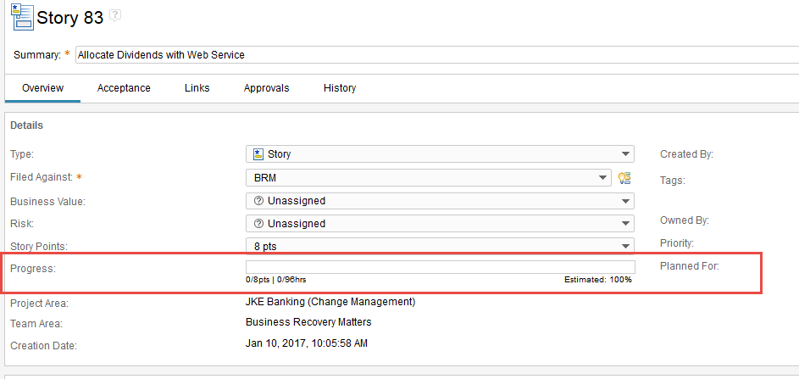Open the Type dropdown arrow
This screenshot has height=379, width=799.
[626, 154]
